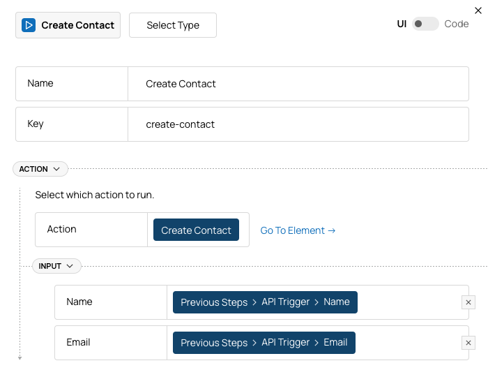The height and width of the screenshot is (370, 488).
Task: Toggle the UI / Code switch
Action: click(425, 24)
